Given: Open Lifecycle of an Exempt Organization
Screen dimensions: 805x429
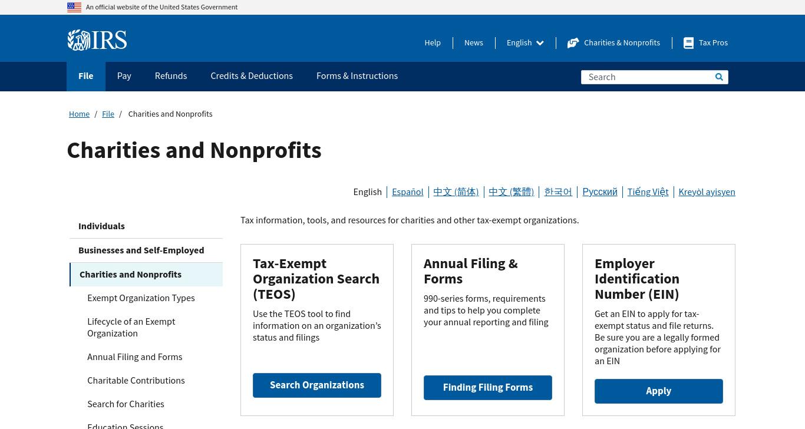Looking at the screenshot, I should 131,328.
